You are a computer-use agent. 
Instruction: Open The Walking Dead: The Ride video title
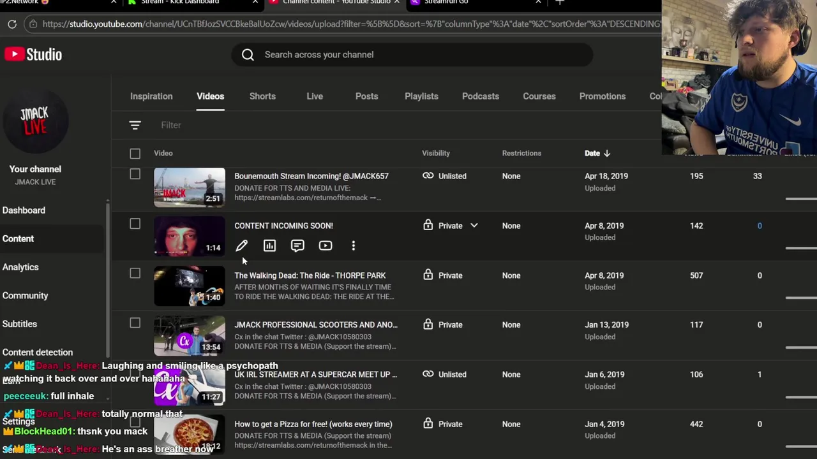310,275
